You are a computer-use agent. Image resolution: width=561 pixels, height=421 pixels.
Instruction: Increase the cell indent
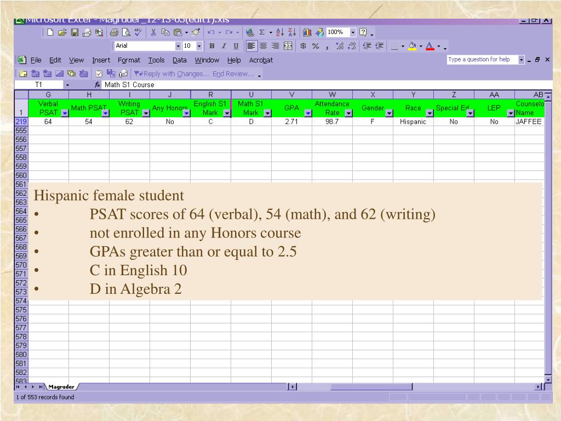tap(379, 46)
